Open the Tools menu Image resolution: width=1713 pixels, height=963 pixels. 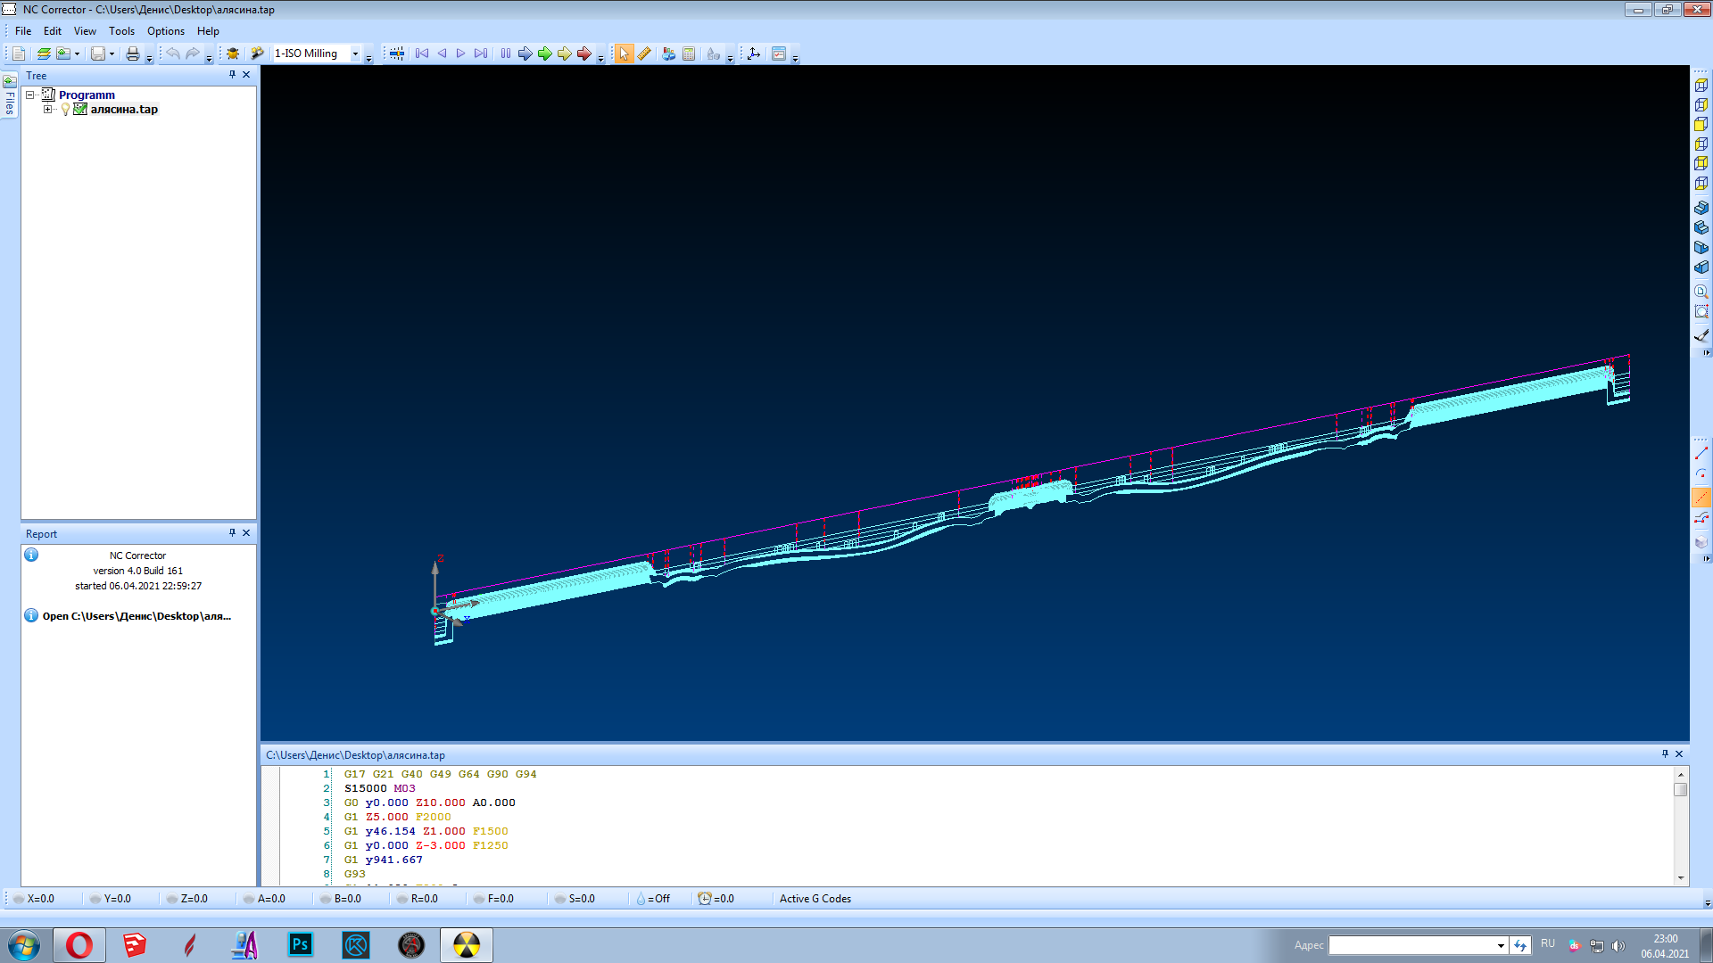click(121, 31)
